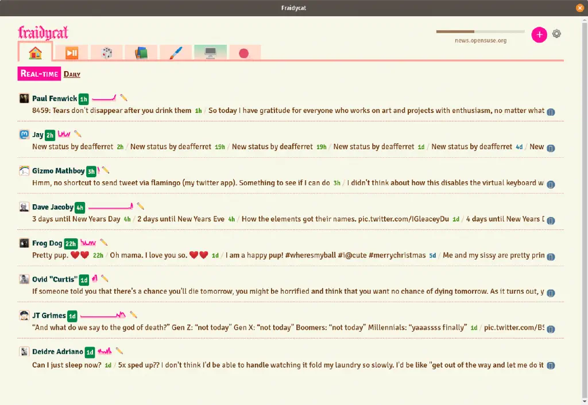
Task: Edit Frog Dog's follow with pencil icon
Action: coord(104,243)
